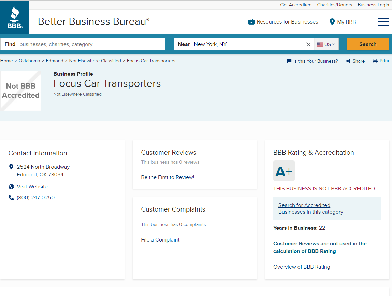This screenshot has width=392, height=296.
Task: Clear the Near location field
Action: 308,44
